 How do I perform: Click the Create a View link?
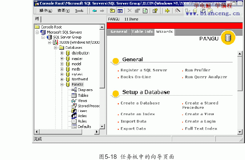(199, 114)
